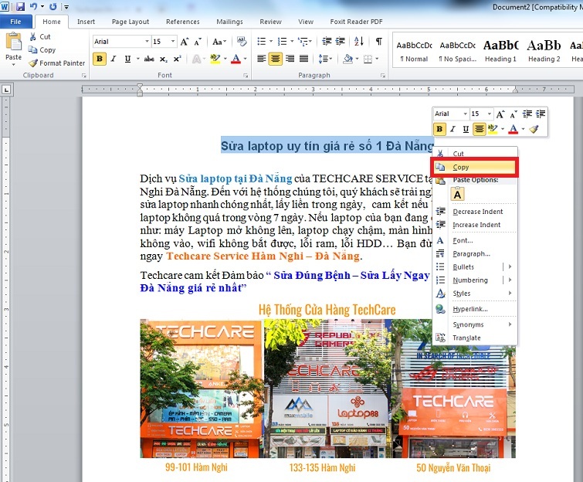Click the ribbon Shrink Font icon

click(198, 42)
